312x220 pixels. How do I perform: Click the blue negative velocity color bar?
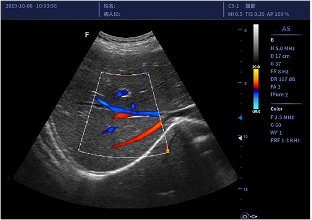(256, 99)
